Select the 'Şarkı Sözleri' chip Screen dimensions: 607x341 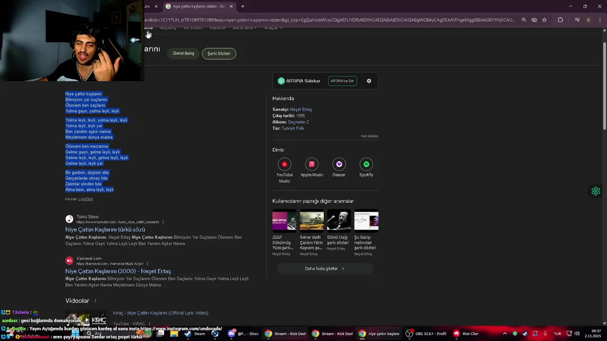tap(219, 54)
